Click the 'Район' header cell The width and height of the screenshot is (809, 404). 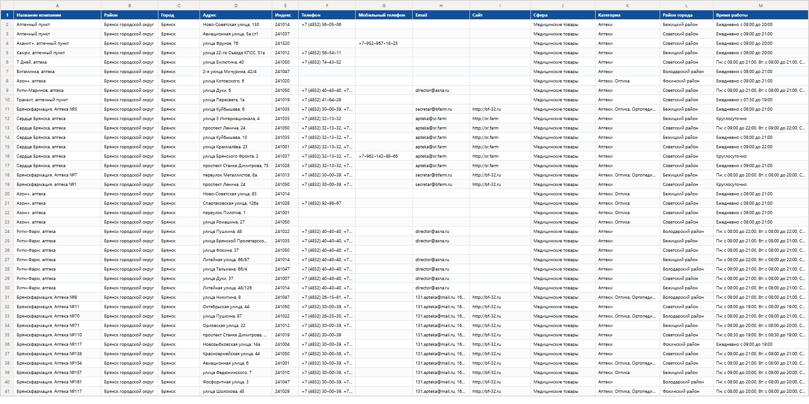pyautogui.click(x=130, y=15)
